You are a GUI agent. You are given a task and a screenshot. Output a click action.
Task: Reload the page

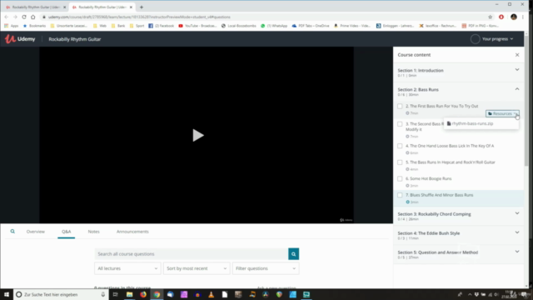24,17
